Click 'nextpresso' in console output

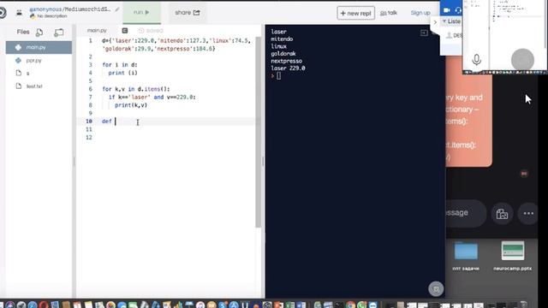pyautogui.click(x=287, y=61)
